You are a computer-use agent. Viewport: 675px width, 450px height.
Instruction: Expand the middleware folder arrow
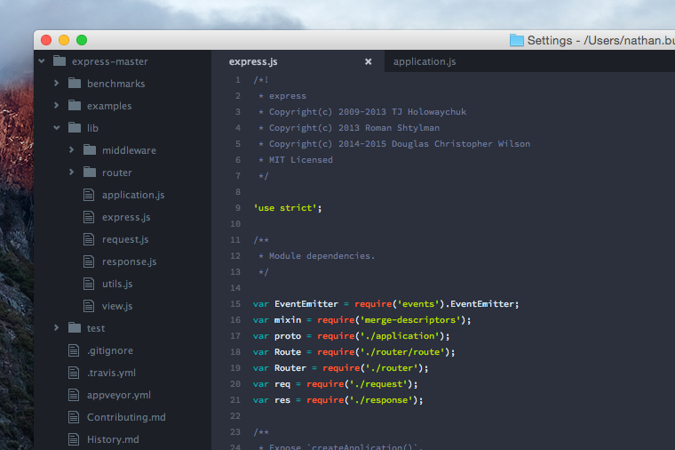pyautogui.click(x=71, y=150)
